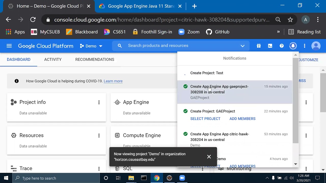The image size is (326, 183).
Task: Reload the page with refresh button
Action: click(x=33, y=20)
